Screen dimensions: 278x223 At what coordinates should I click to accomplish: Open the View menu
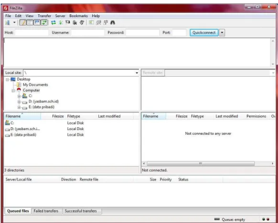point(30,16)
